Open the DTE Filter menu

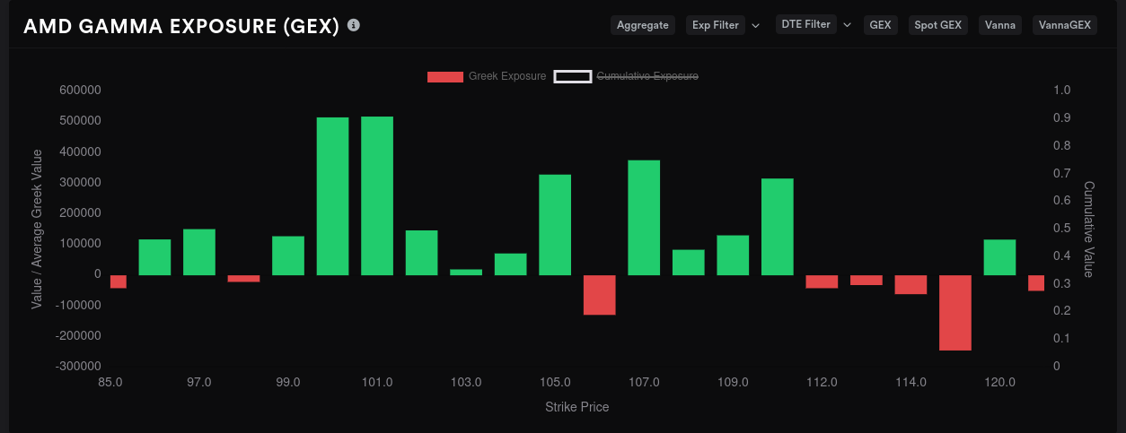805,24
